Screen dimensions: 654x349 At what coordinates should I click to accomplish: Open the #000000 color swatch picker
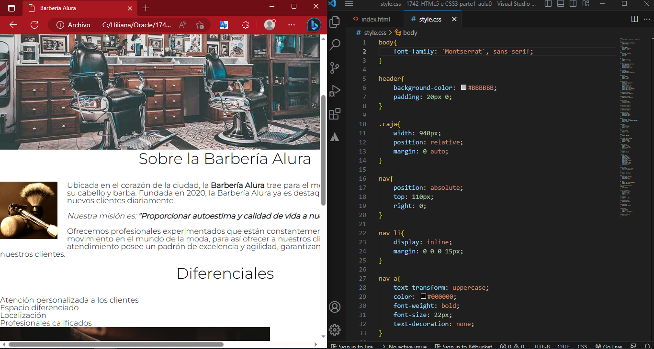(x=423, y=296)
